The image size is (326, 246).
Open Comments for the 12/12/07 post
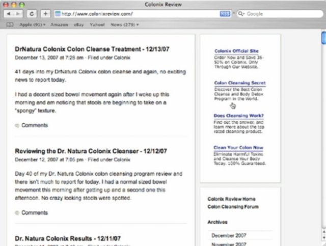(x=35, y=212)
